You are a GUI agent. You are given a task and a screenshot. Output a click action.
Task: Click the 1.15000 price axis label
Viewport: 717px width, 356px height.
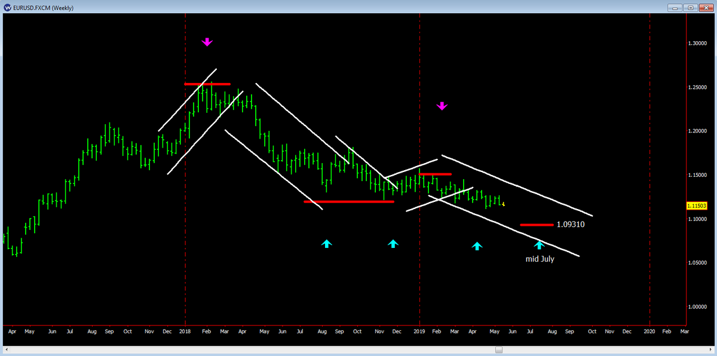[698, 175]
